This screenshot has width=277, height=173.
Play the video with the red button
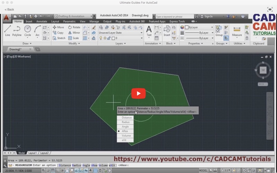coord(138,93)
